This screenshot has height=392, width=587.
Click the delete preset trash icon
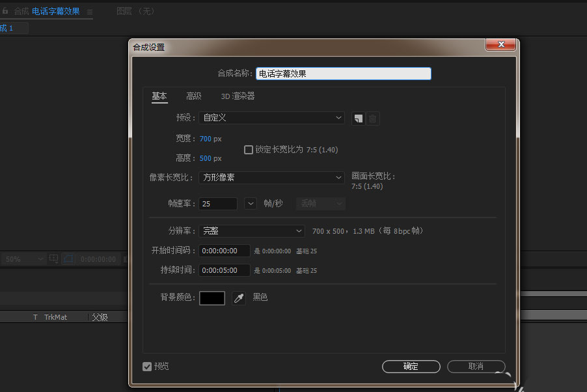372,119
